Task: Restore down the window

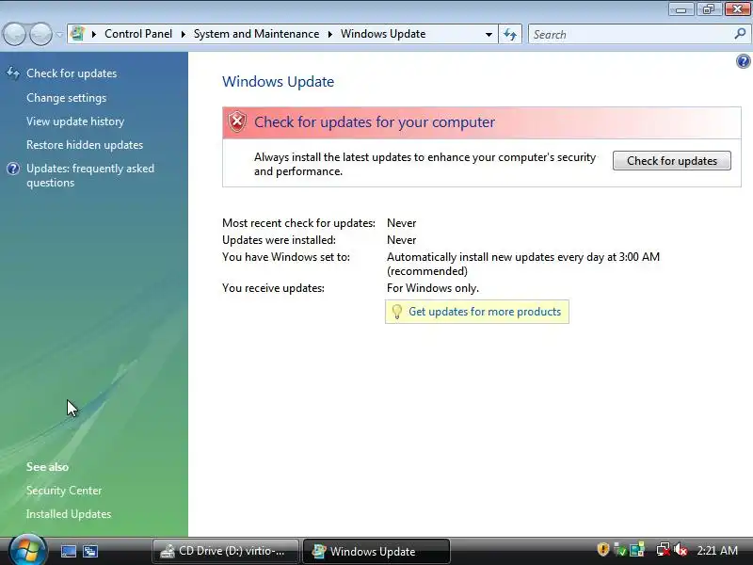Action: coord(709,8)
